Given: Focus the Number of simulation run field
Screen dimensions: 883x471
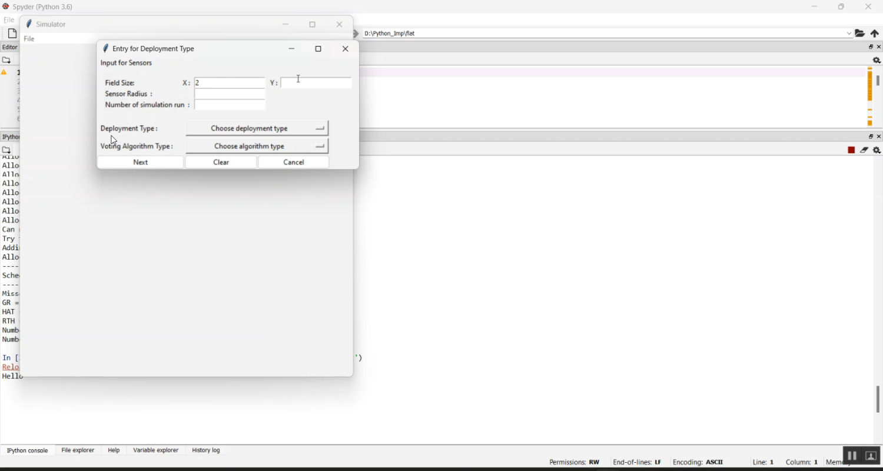Looking at the screenshot, I should pos(230,105).
